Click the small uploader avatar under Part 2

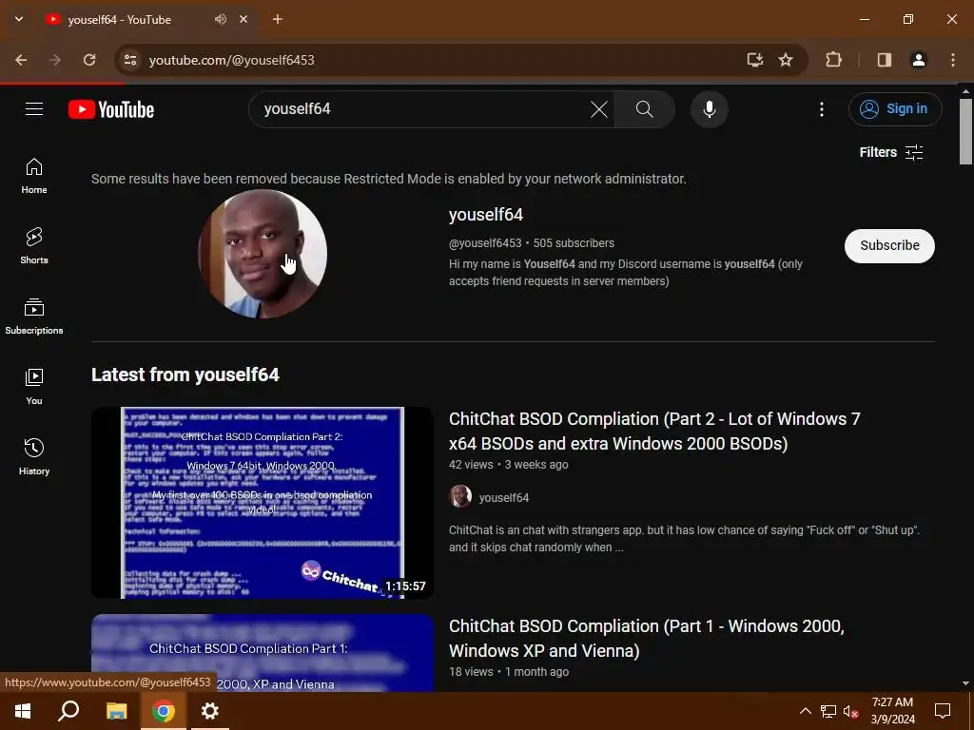pos(460,496)
